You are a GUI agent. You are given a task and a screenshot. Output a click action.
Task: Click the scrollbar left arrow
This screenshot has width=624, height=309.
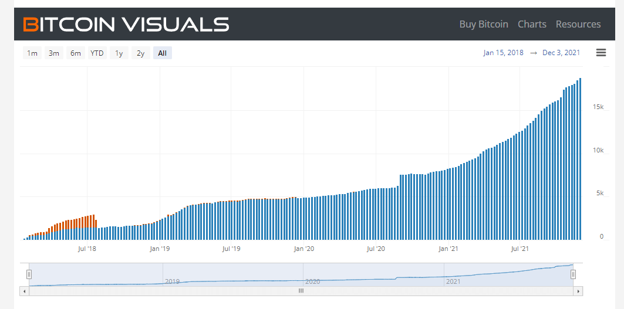tap(24, 291)
